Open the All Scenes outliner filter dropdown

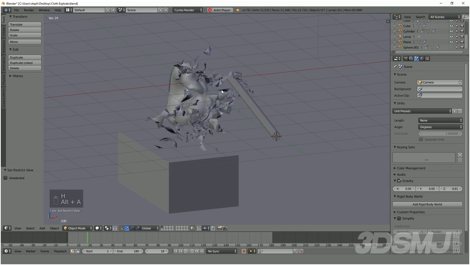pos(444,17)
